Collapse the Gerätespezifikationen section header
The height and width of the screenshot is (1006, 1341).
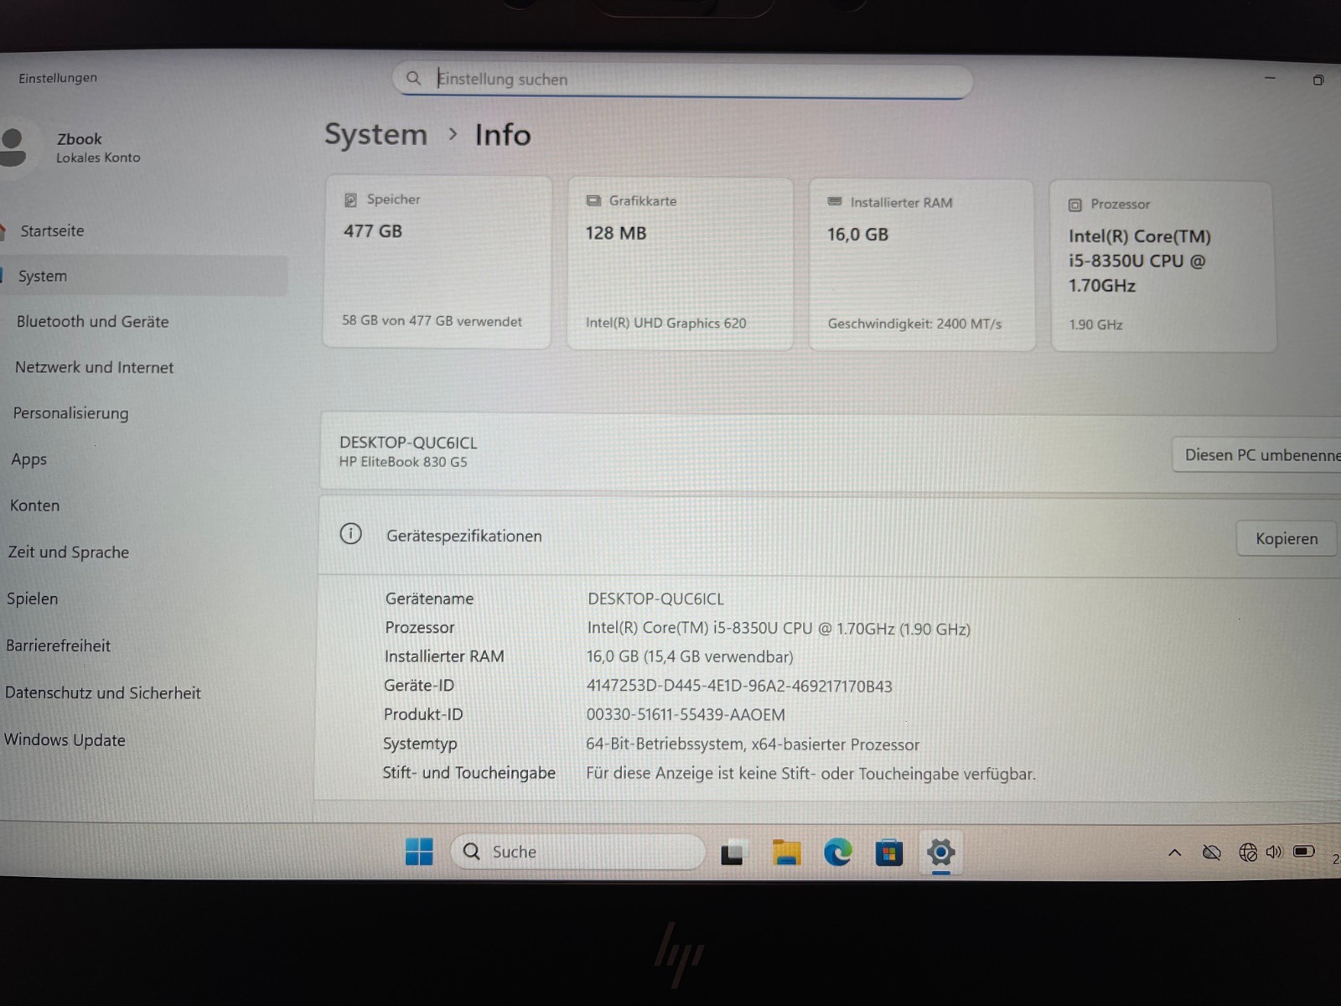(830, 536)
